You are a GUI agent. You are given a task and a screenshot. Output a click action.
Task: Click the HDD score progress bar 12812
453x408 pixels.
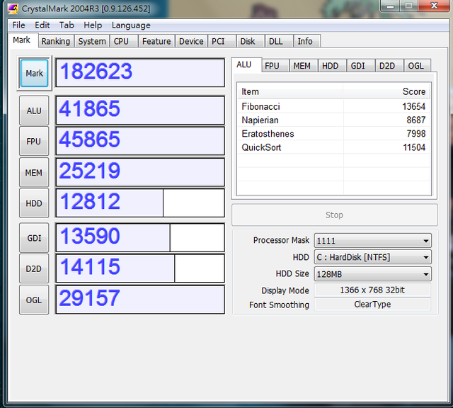point(140,203)
